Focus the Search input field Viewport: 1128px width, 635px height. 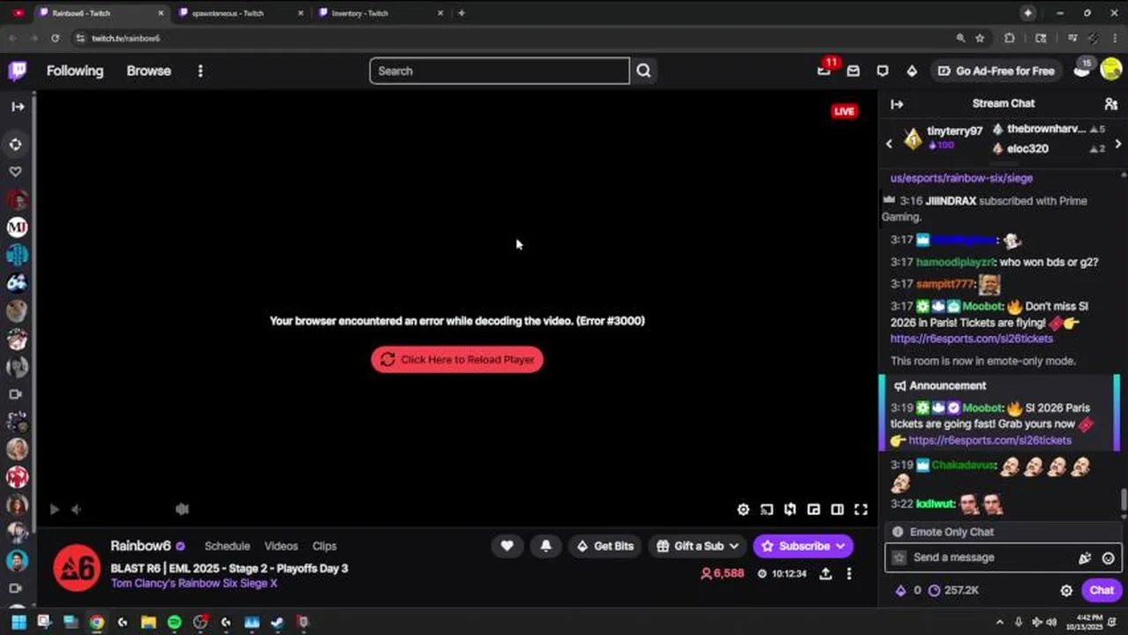(500, 71)
